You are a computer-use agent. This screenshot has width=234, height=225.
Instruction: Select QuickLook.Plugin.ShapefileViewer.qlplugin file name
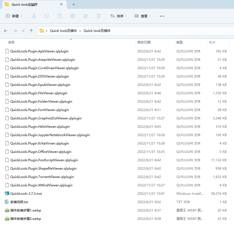[x=43, y=168]
